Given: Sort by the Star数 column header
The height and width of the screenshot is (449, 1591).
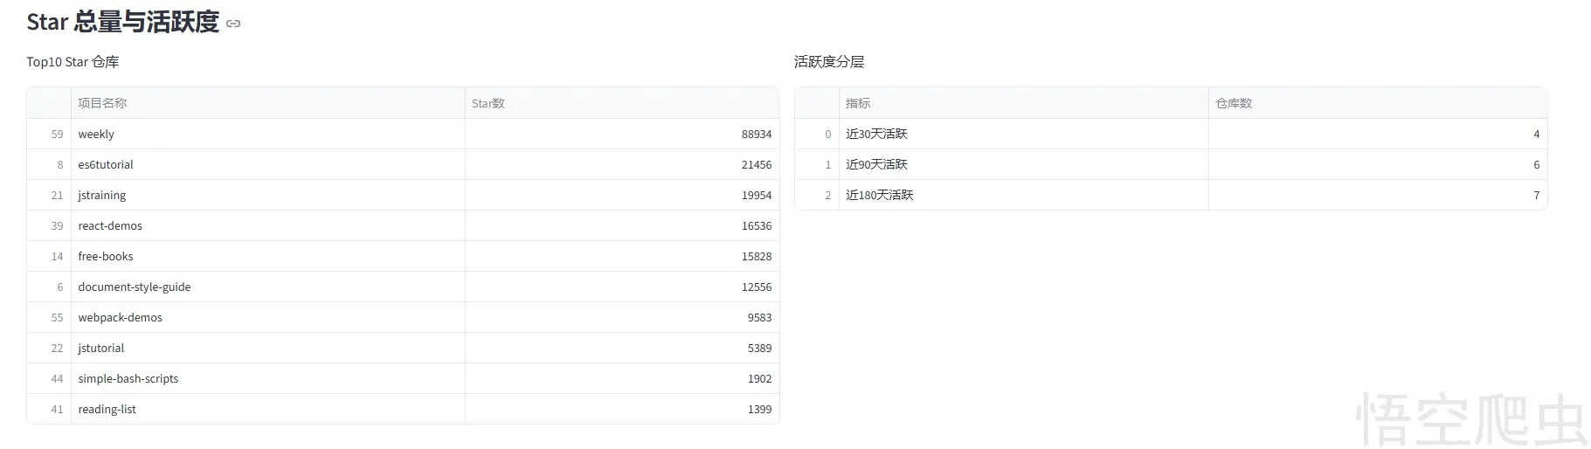Looking at the screenshot, I should (x=488, y=103).
